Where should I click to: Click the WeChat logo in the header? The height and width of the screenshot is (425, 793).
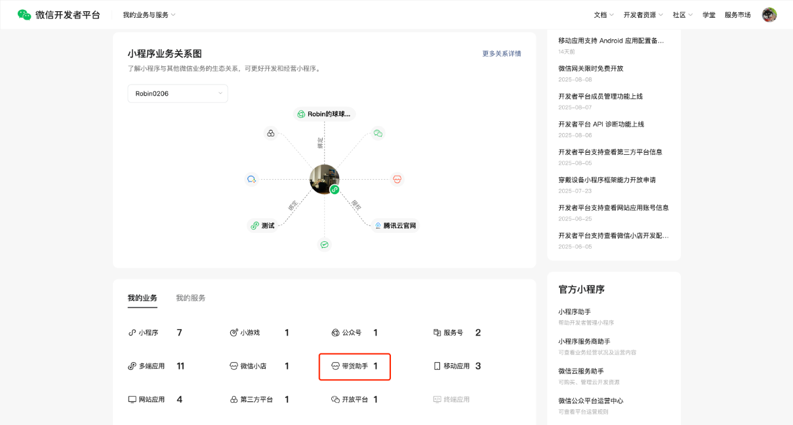pyautogui.click(x=24, y=14)
